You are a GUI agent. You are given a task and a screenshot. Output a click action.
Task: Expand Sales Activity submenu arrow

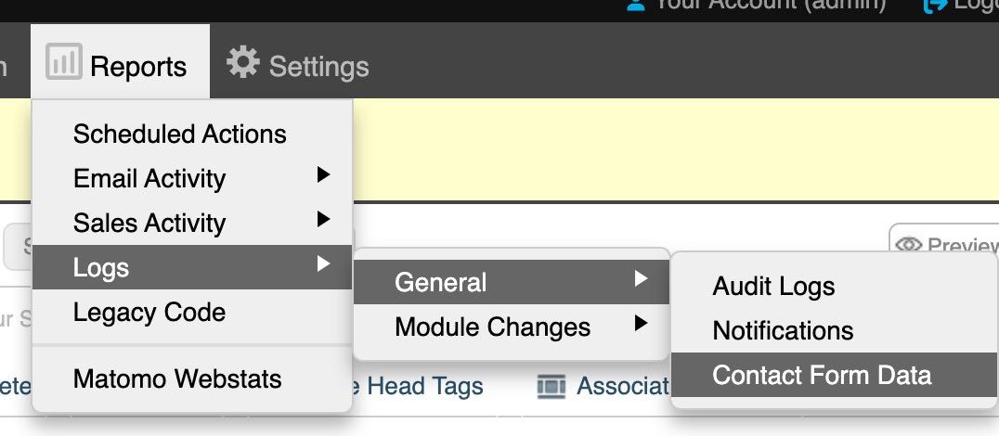(x=324, y=219)
